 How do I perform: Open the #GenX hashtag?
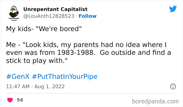[18, 77]
